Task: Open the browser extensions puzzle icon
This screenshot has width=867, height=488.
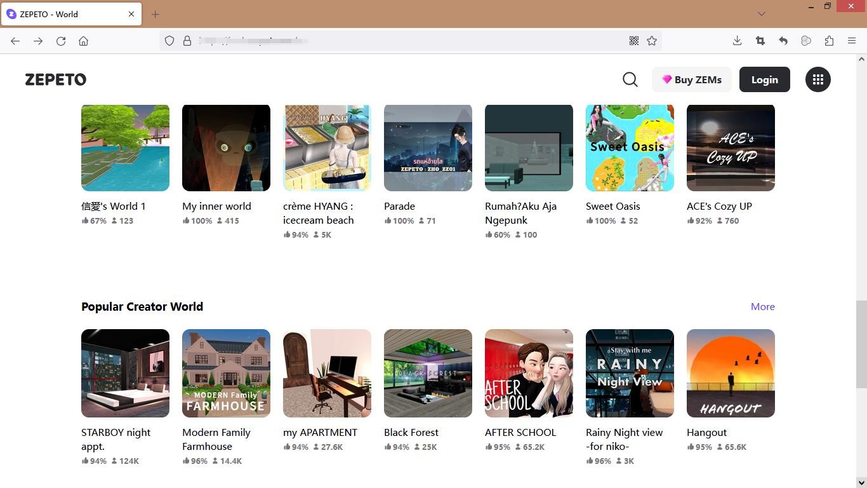Action: click(x=829, y=41)
